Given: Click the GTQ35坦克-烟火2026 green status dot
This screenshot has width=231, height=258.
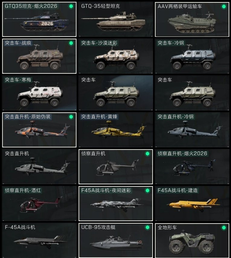Looking at the screenshot, I should click(x=71, y=6).
